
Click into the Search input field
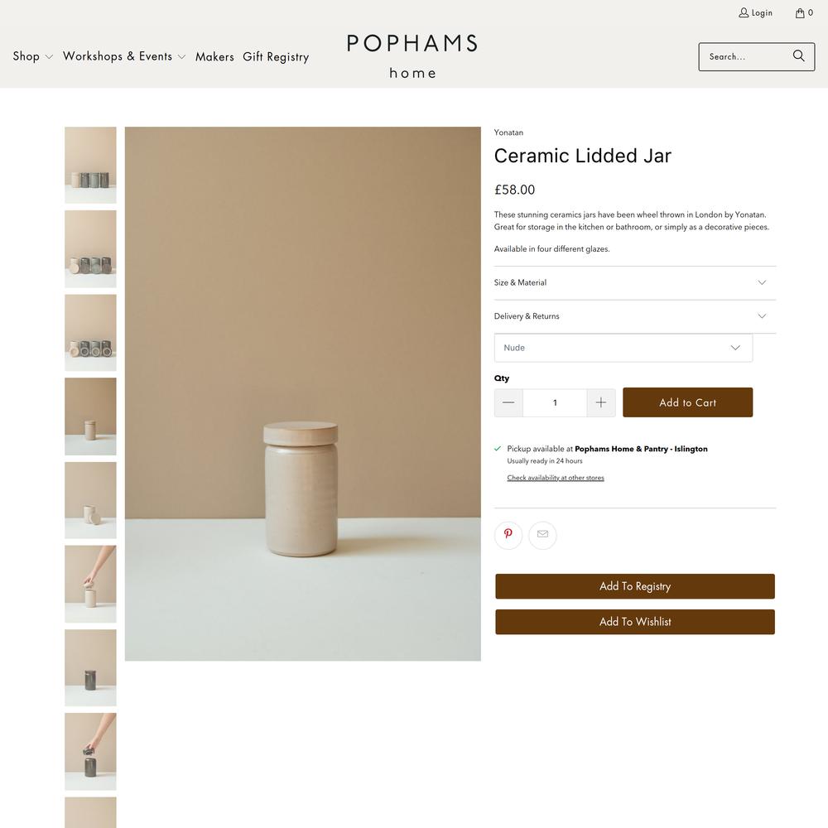tap(744, 56)
